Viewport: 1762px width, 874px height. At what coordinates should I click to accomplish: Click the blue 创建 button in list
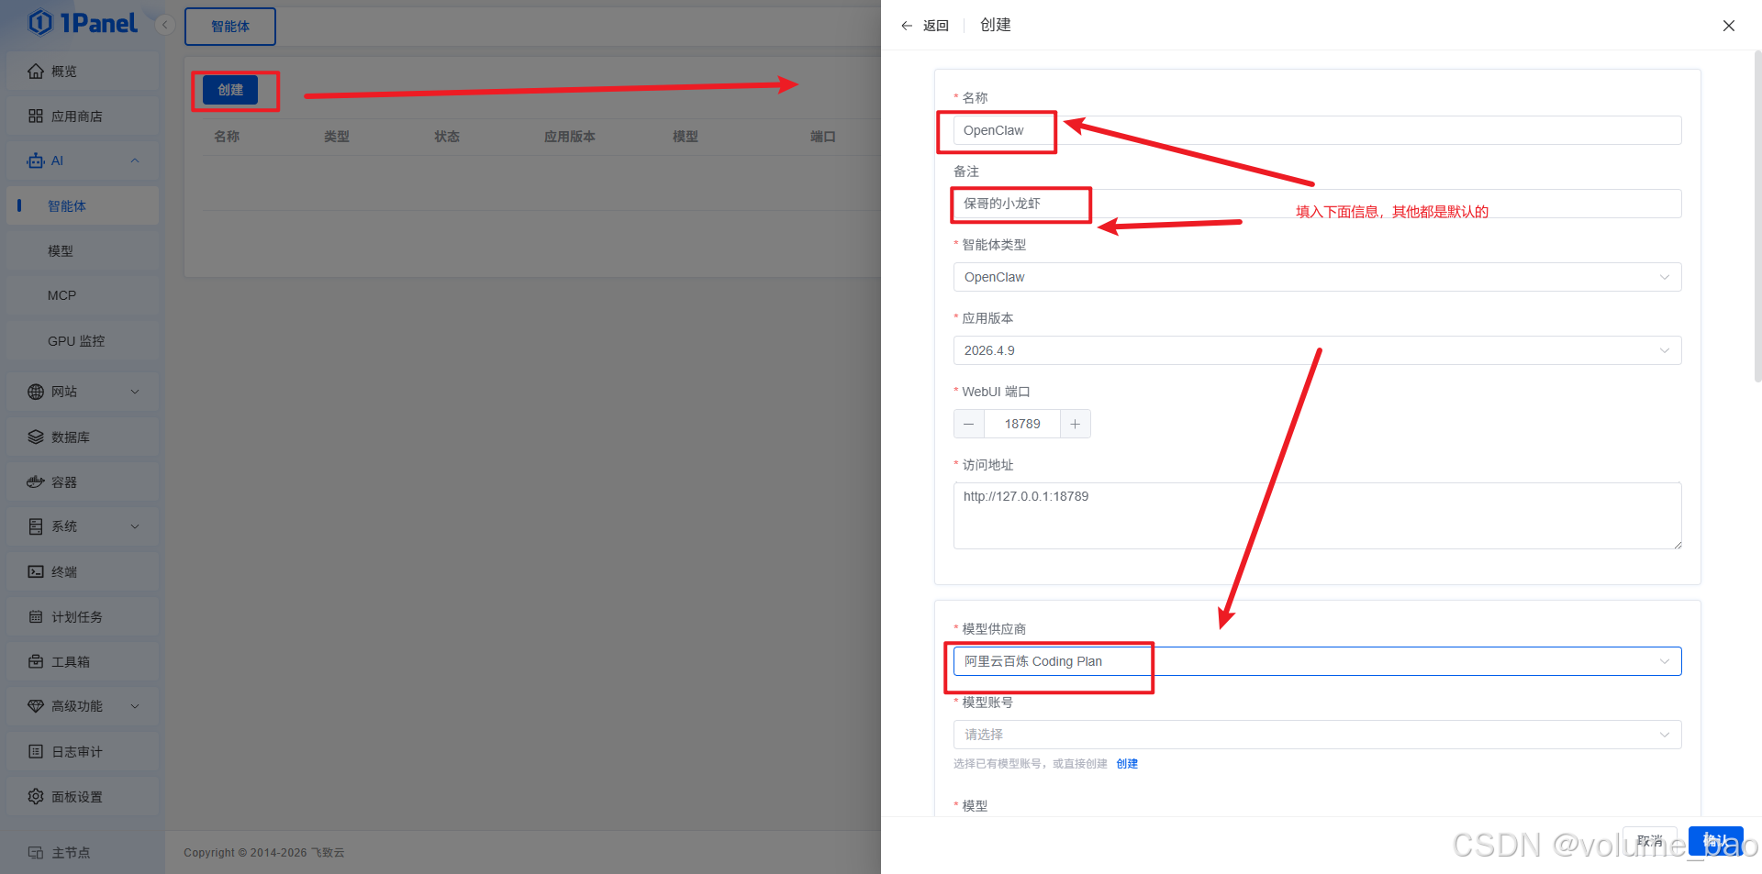[230, 90]
